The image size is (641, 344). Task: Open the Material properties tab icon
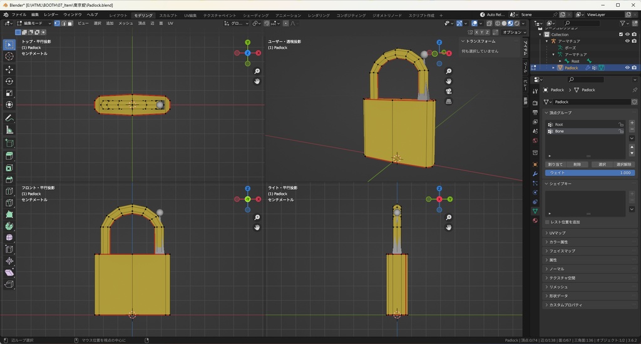click(x=535, y=220)
